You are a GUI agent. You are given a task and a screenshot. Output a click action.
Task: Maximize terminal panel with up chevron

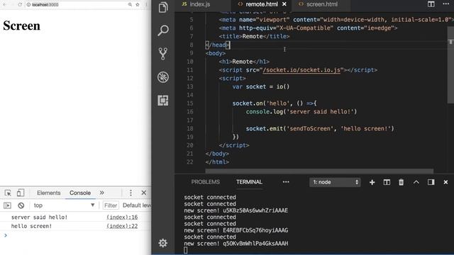click(416, 182)
